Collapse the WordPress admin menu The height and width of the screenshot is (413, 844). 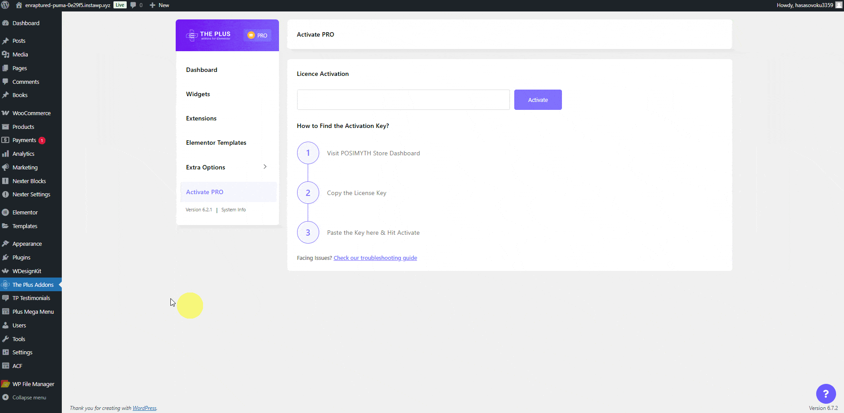pos(24,398)
